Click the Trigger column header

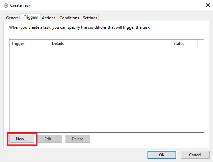pyautogui.click(x=29, y=44)
